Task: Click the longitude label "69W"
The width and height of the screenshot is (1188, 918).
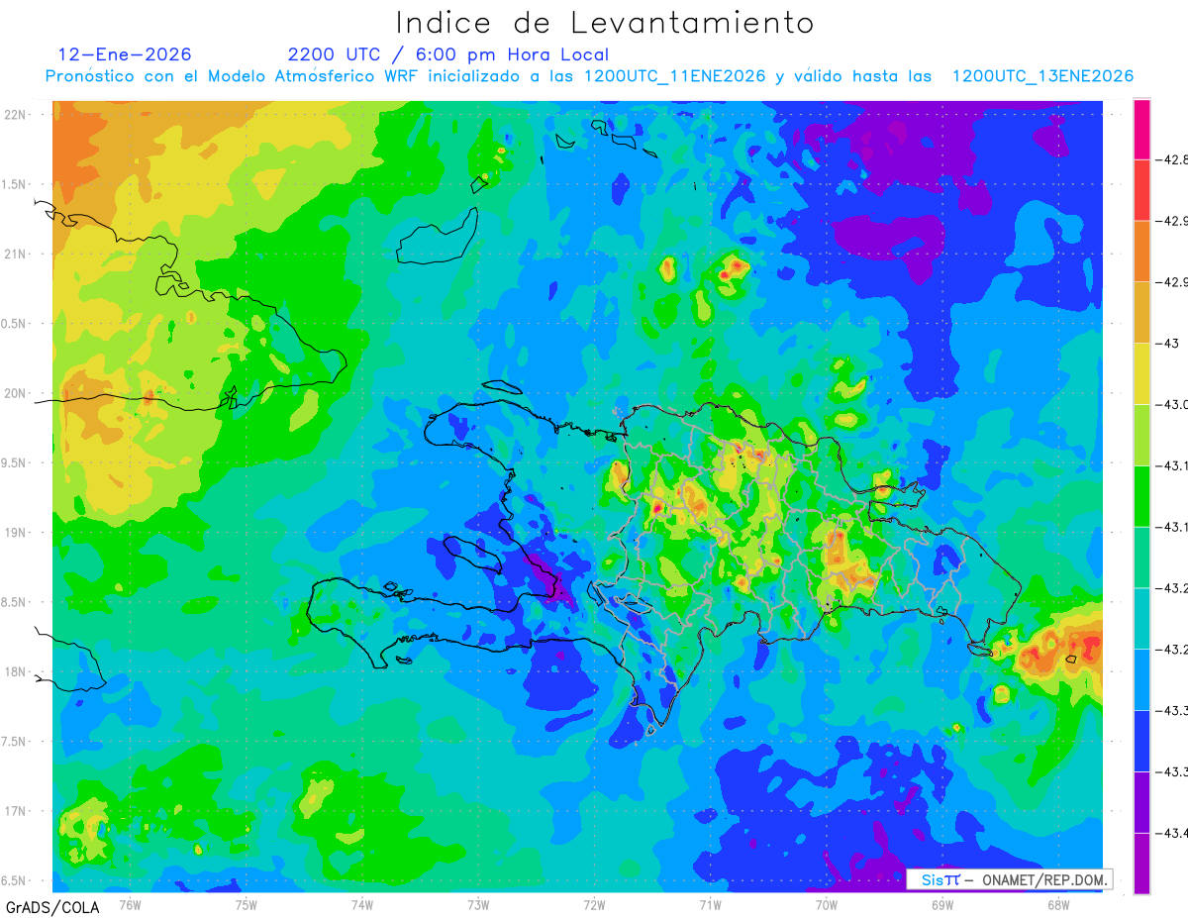Action: tap(942, 904)
